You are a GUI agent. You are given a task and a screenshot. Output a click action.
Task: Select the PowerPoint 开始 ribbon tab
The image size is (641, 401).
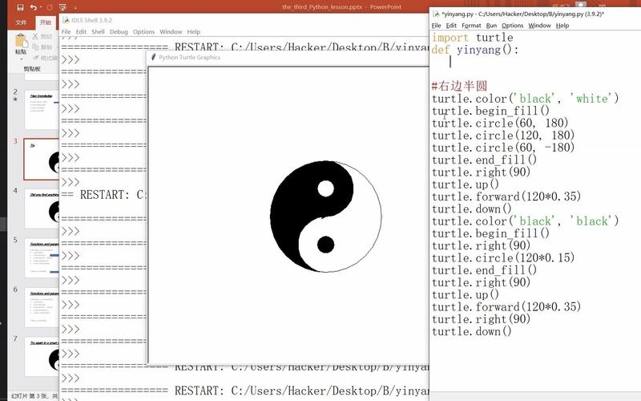tap(46, 22)
